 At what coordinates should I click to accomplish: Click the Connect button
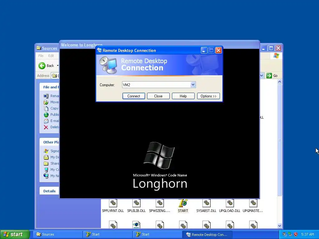pyautogui.click(x=134, y=96)
